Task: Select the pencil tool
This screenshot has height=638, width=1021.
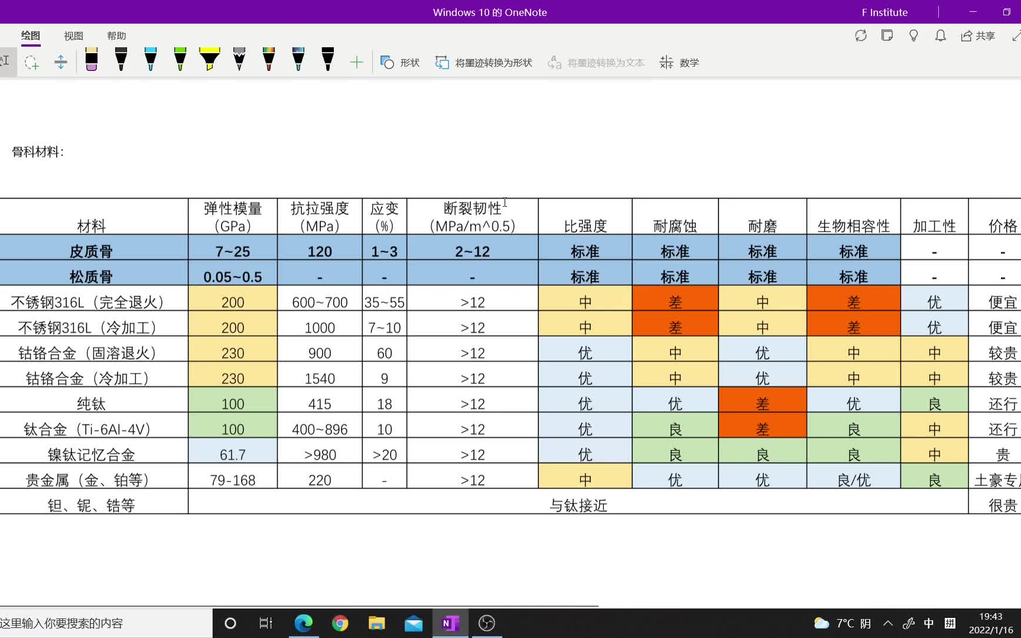Action: coord(239,59)
